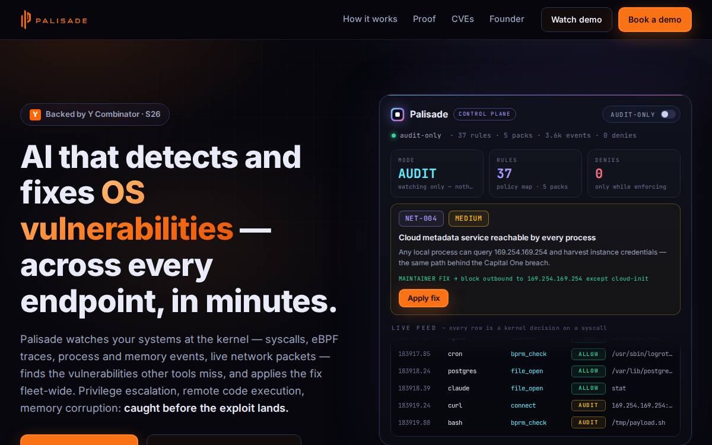The width and height of the screenshot is (712, 445).
Task: Click the Palisade control plane app icon
Action: coord(398,115)
